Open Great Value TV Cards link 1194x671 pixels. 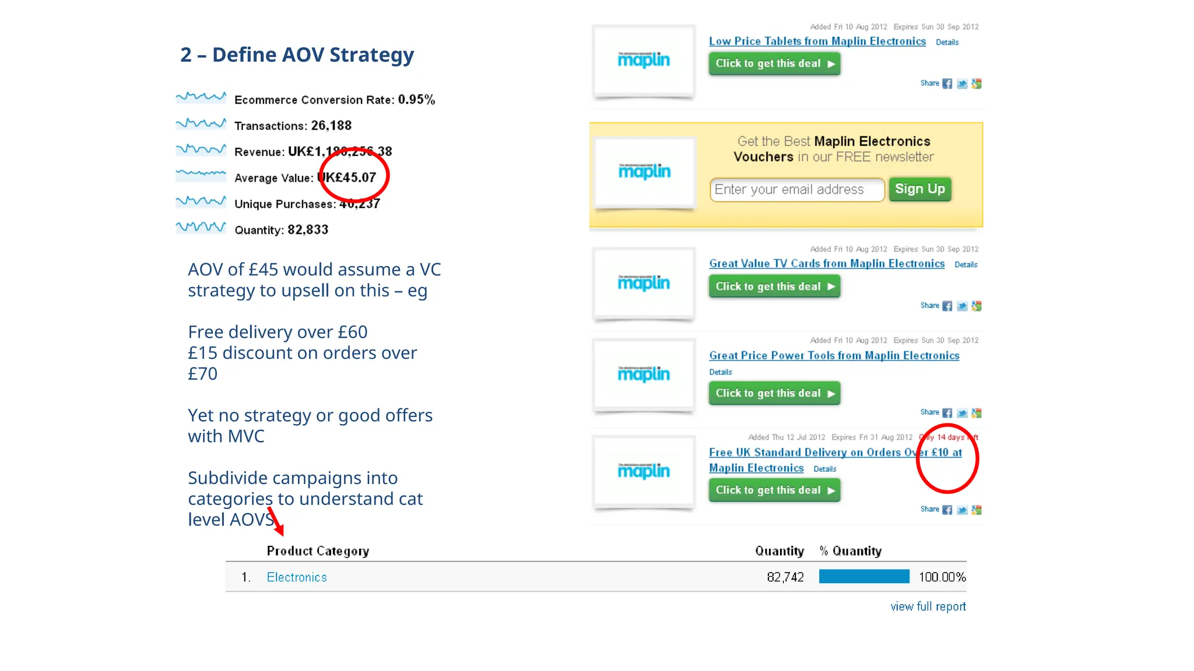click(827, 264)
